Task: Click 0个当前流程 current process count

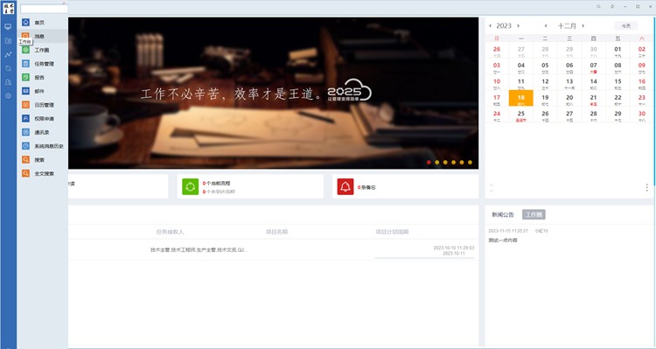Action: [216, 184]
